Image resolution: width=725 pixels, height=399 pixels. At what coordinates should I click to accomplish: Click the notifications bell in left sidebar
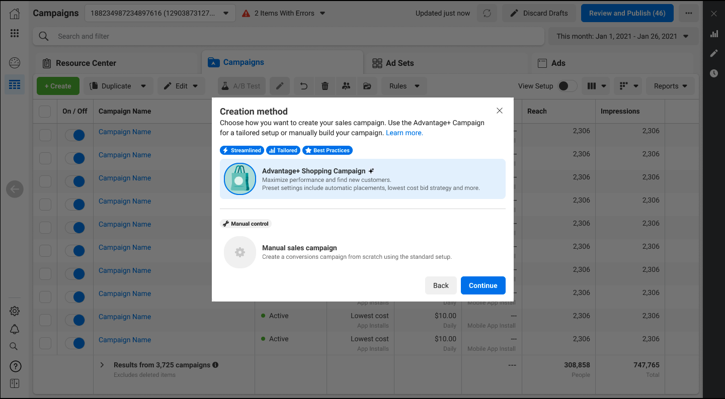tap(14, 329)
